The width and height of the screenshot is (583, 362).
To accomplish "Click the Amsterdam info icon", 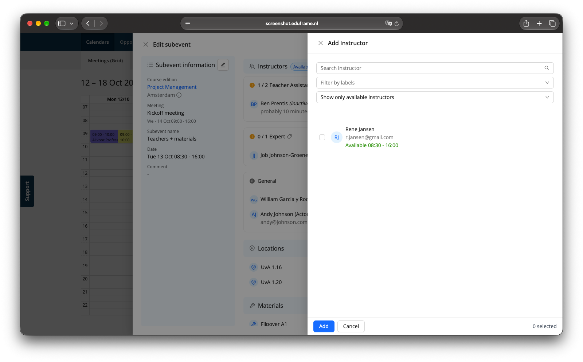I will click(x=179, y=95).
